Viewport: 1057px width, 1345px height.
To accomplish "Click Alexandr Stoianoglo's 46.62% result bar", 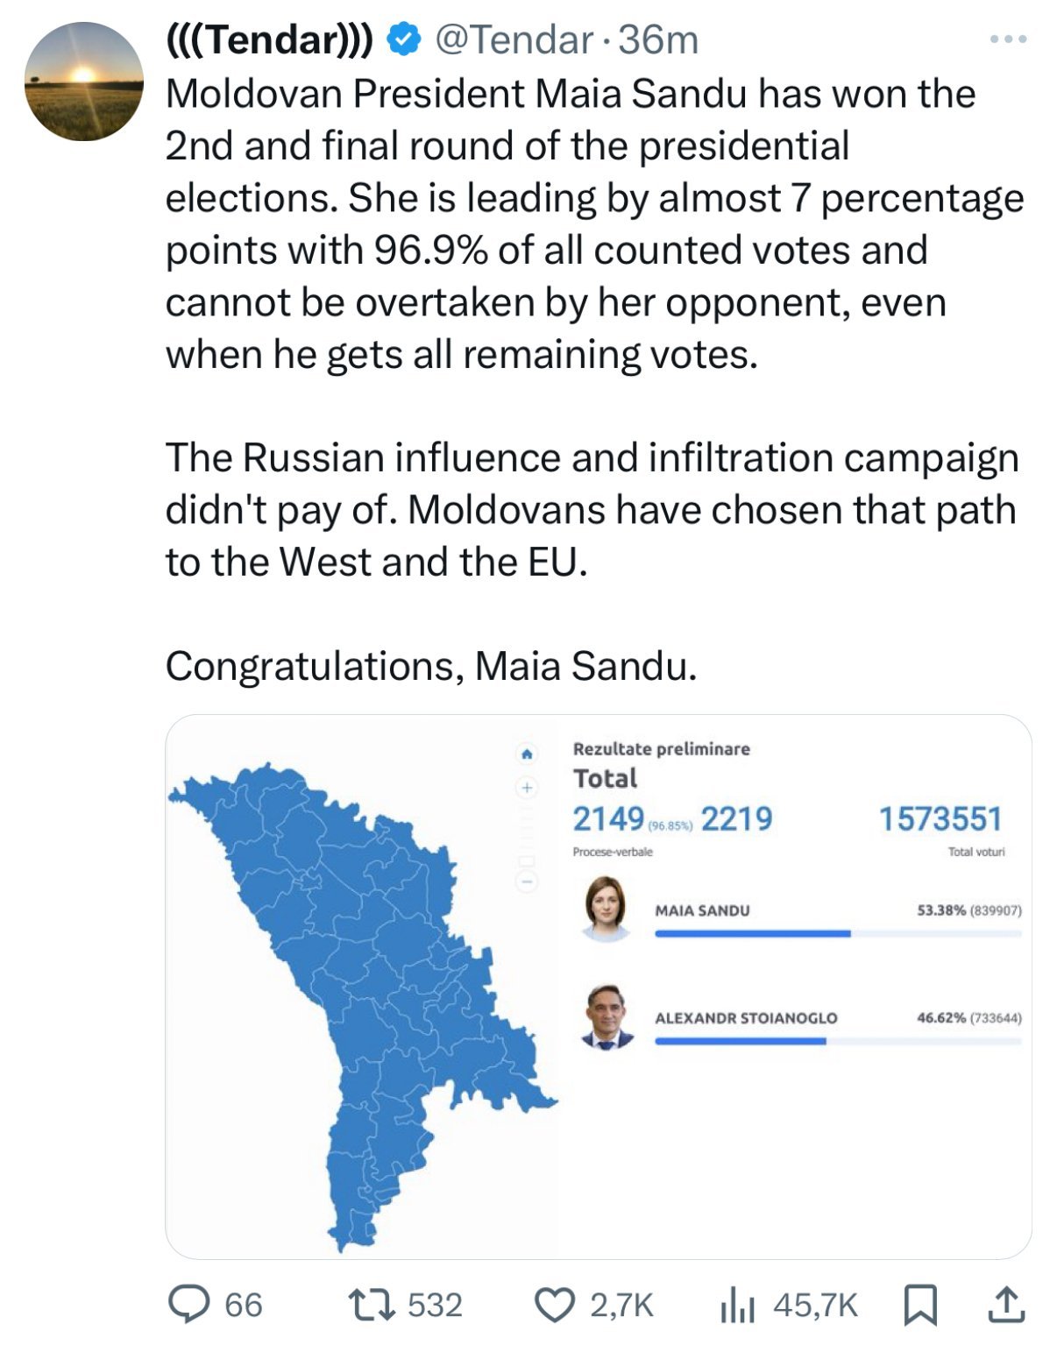I will click(741, 1042).
